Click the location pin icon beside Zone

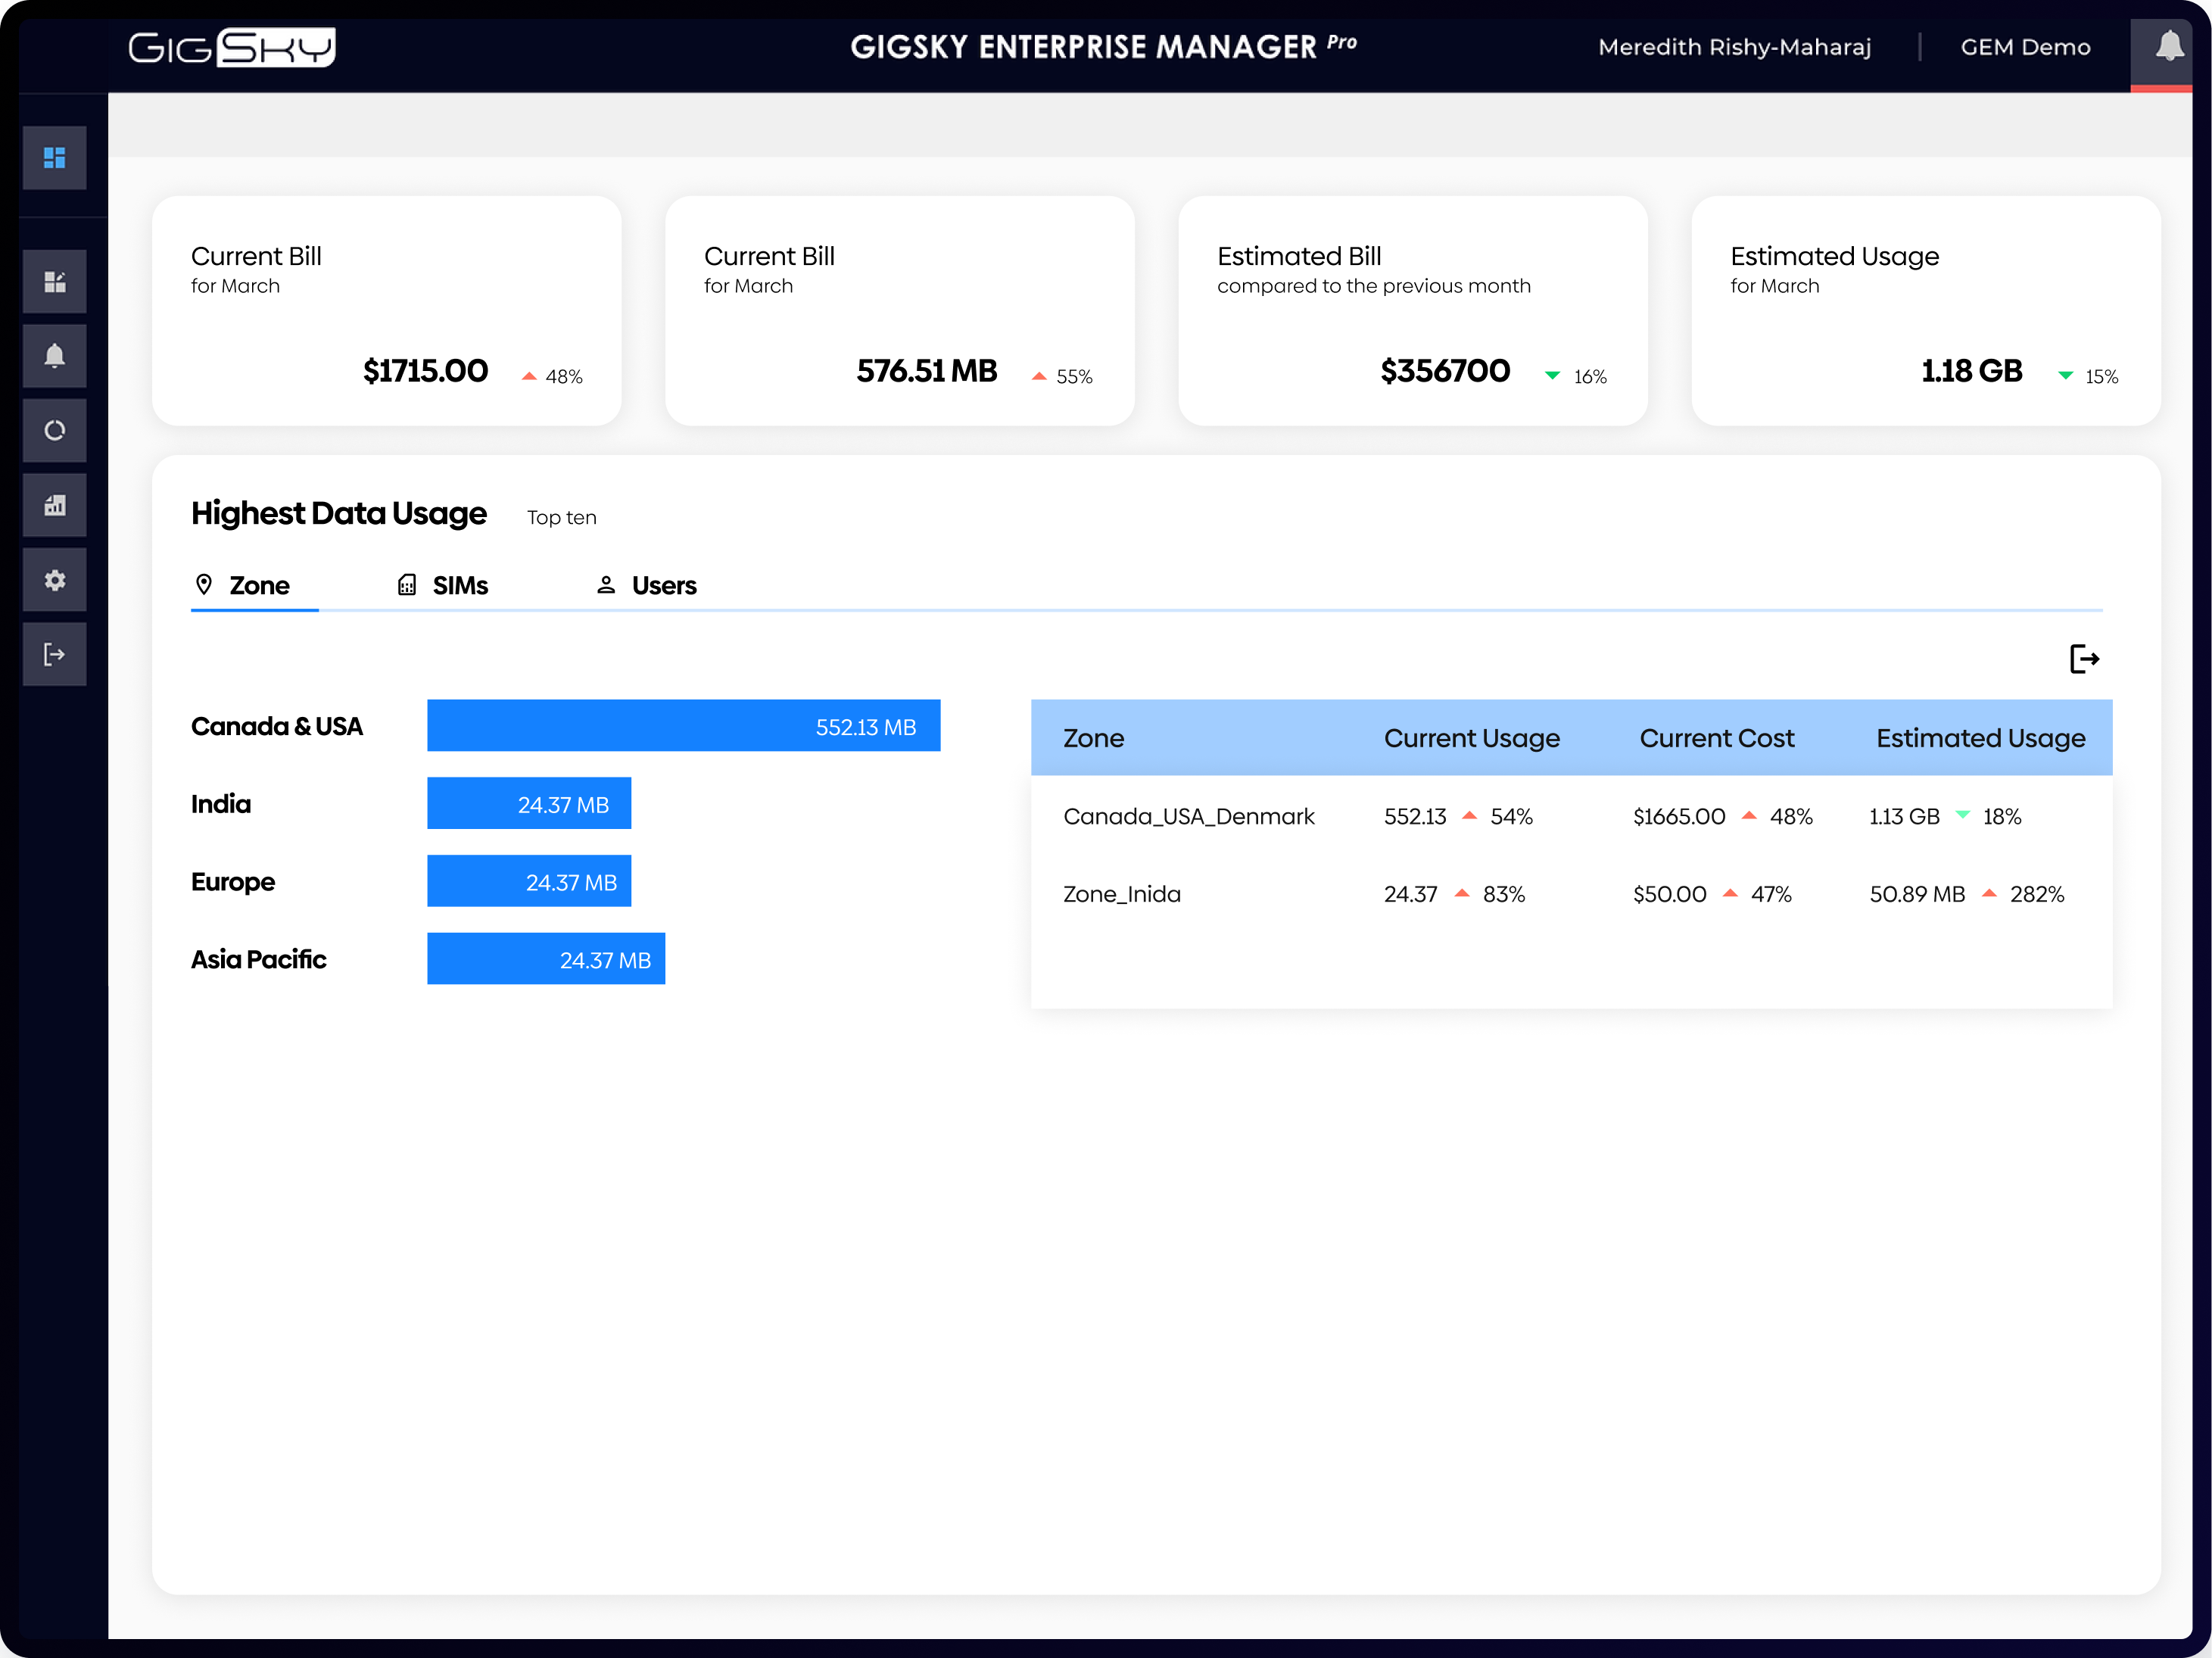(204, 584)
